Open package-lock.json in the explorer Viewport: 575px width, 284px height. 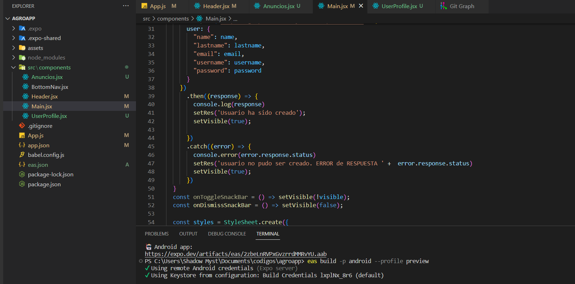[51, 174]
